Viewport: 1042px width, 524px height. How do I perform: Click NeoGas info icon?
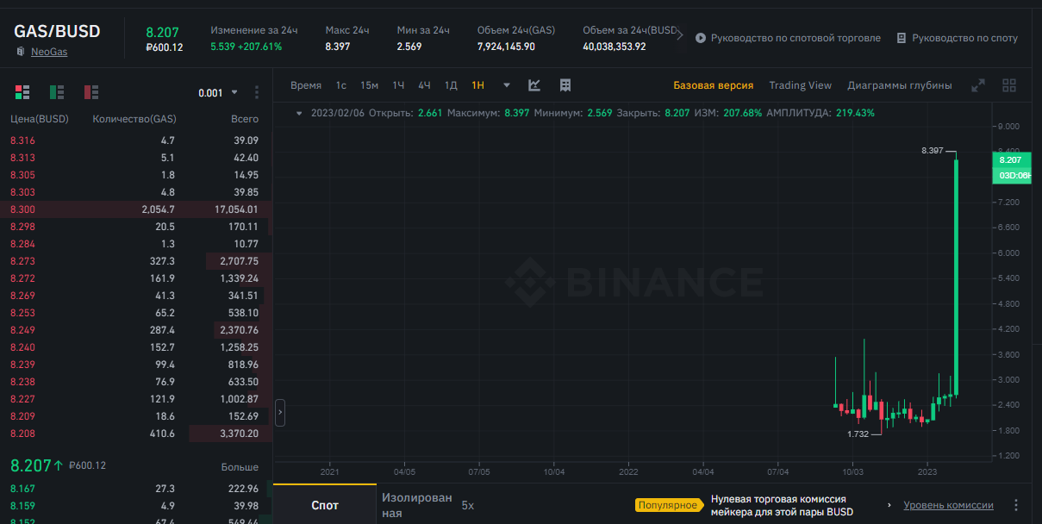pos(20,52)
